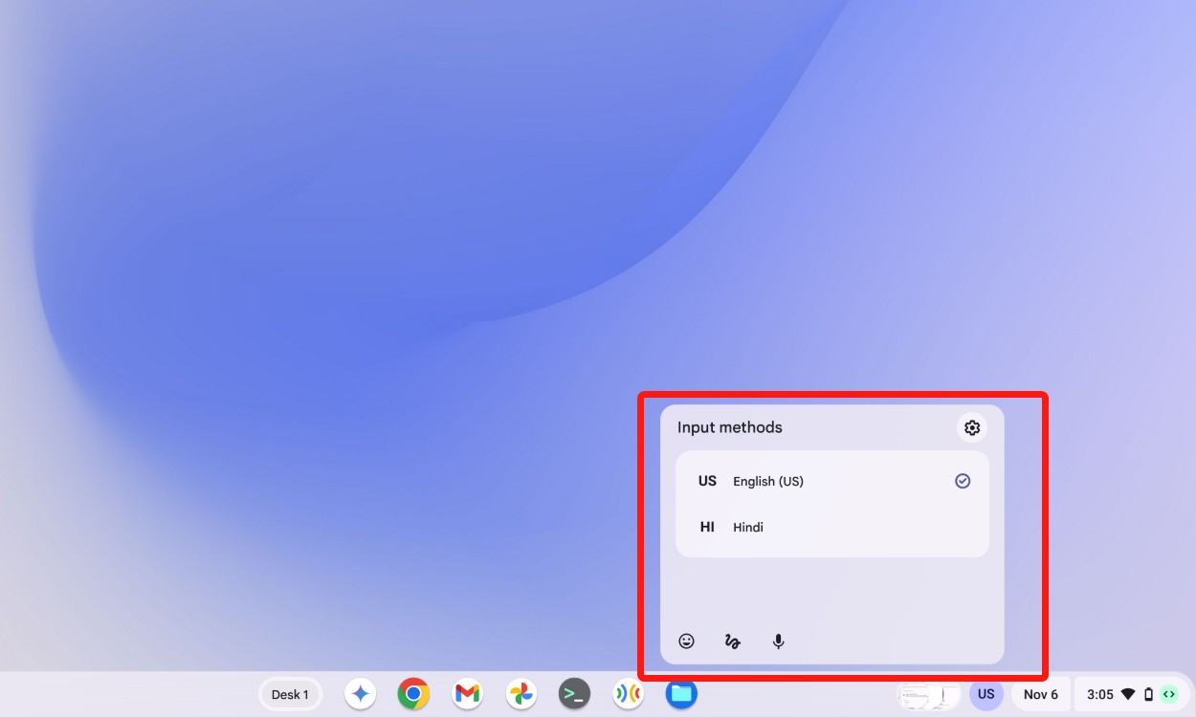
Task: Open the Desk 1 switcher
Action: click(290, 694)
